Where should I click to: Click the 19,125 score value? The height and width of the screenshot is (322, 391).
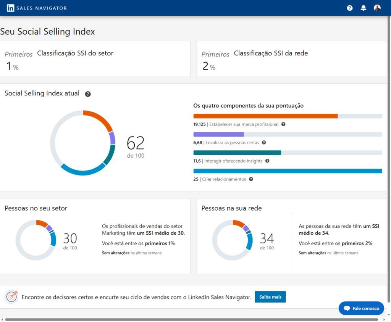pos(199,124)
